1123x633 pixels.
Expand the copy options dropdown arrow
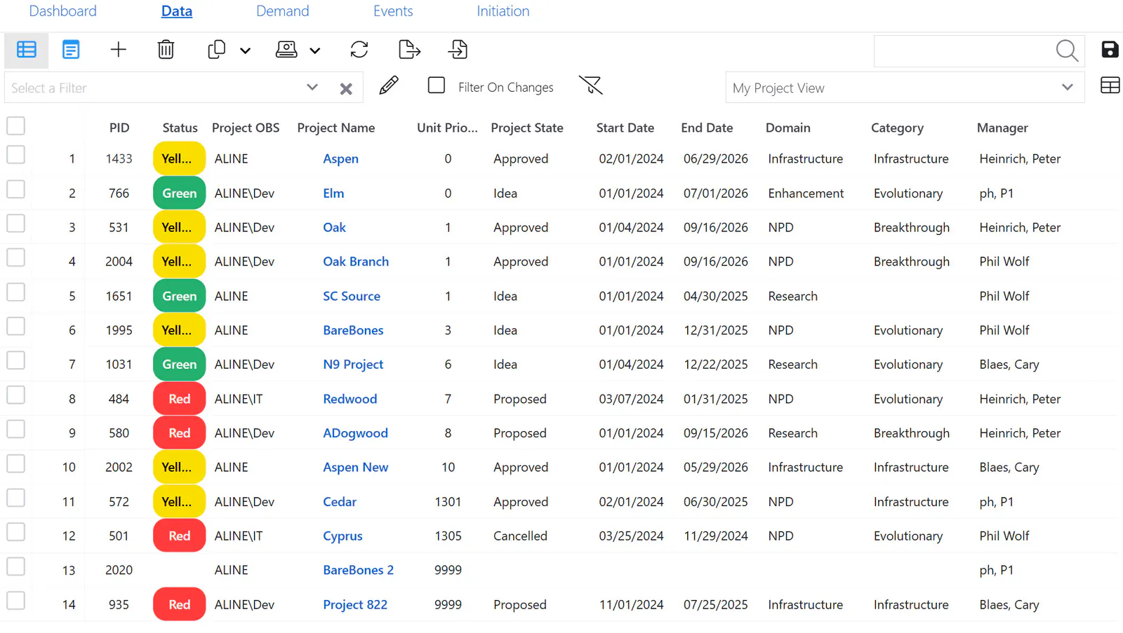[x=245, y=51]
